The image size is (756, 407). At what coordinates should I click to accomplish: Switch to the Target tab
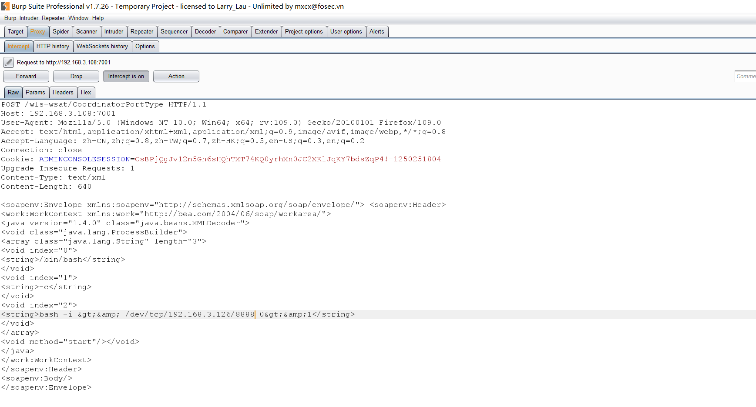[x=16, y=32]
